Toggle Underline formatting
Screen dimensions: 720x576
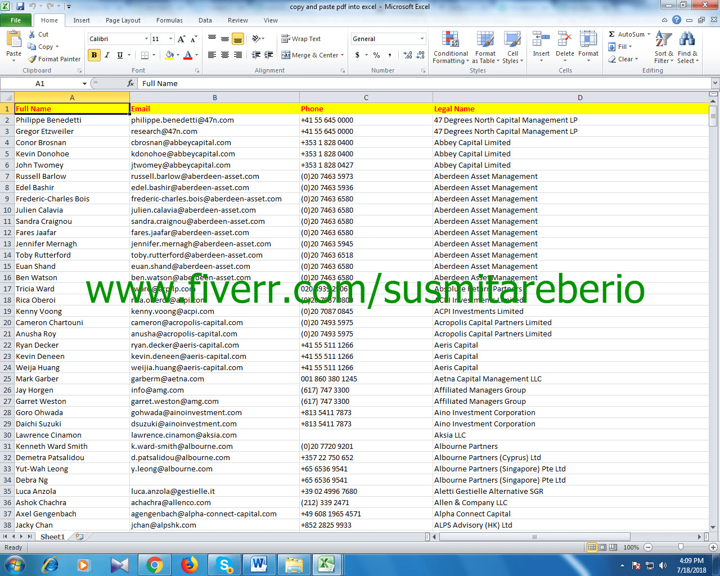[x=120, y=55]
